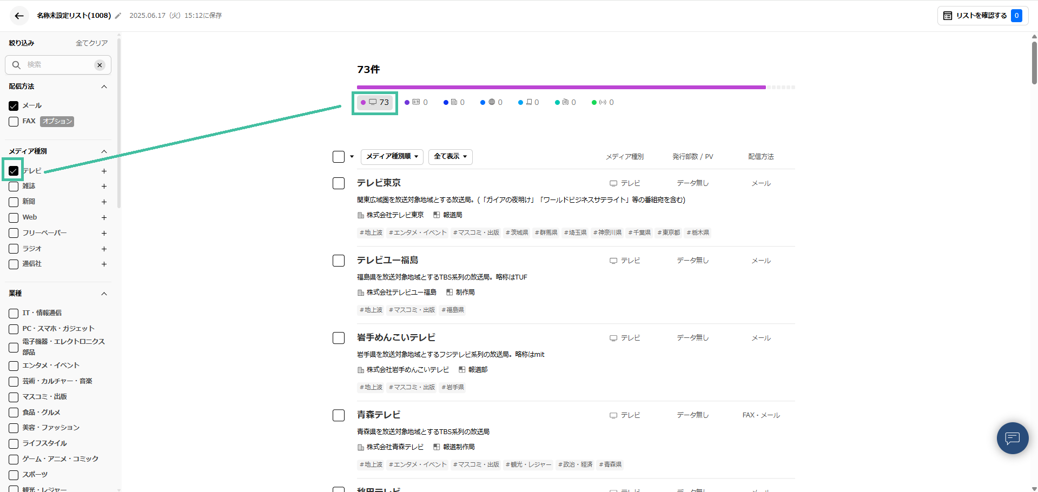Open the メディア種別順 sort dropdown

pyautogui.click(x=392, y=157)
